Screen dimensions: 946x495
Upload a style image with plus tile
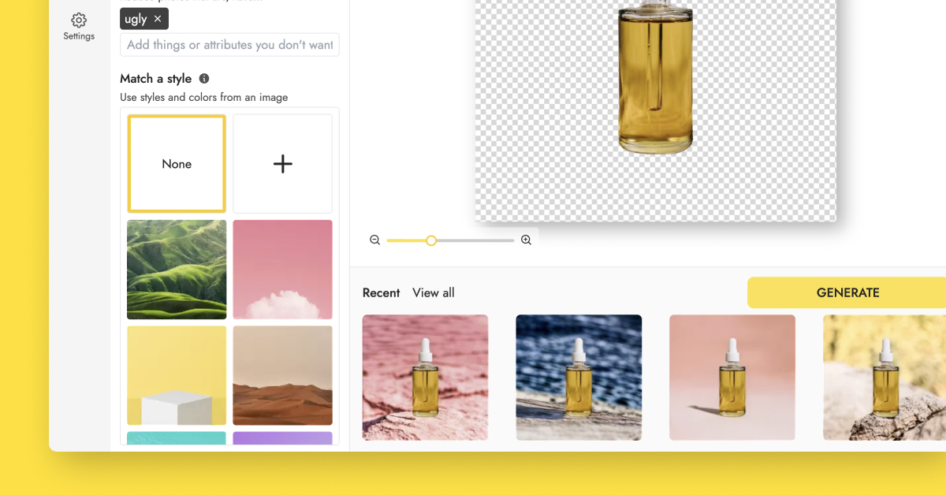282,164
